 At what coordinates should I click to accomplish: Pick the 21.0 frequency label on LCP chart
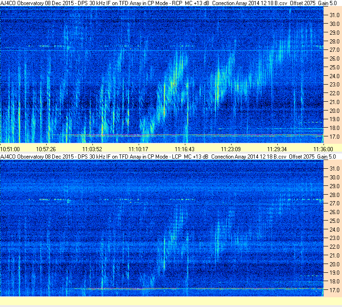click(334, 256)
